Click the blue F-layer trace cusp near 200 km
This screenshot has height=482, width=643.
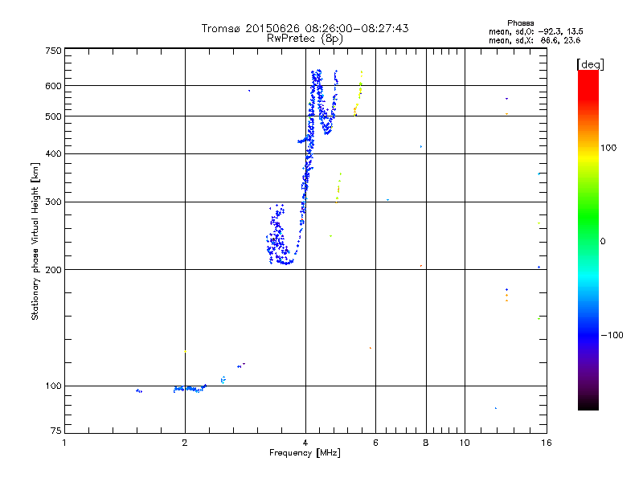pyautogui.click(x=285, y=262)
